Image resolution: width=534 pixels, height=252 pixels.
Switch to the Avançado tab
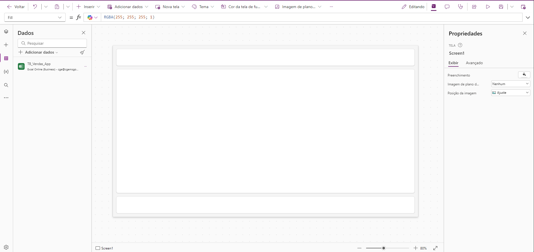(x=474, y=63)
